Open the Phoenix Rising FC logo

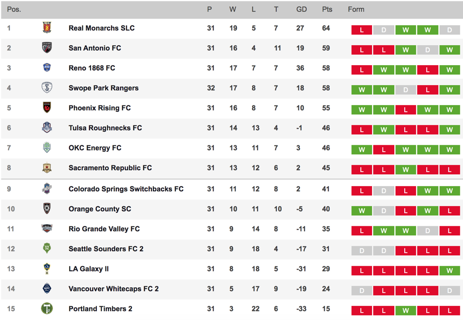[x=47, y=108]
